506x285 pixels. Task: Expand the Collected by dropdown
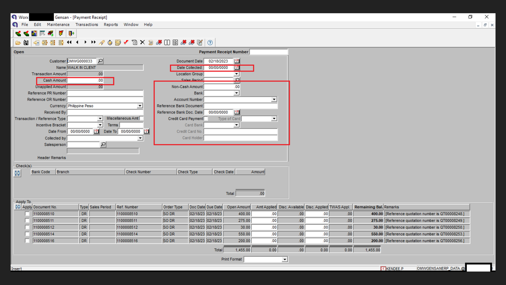140,138
